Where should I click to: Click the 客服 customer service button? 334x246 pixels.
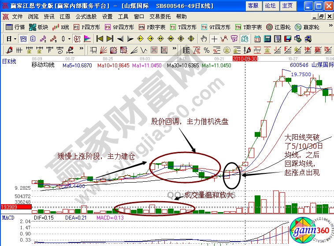(x=253, y=5)
